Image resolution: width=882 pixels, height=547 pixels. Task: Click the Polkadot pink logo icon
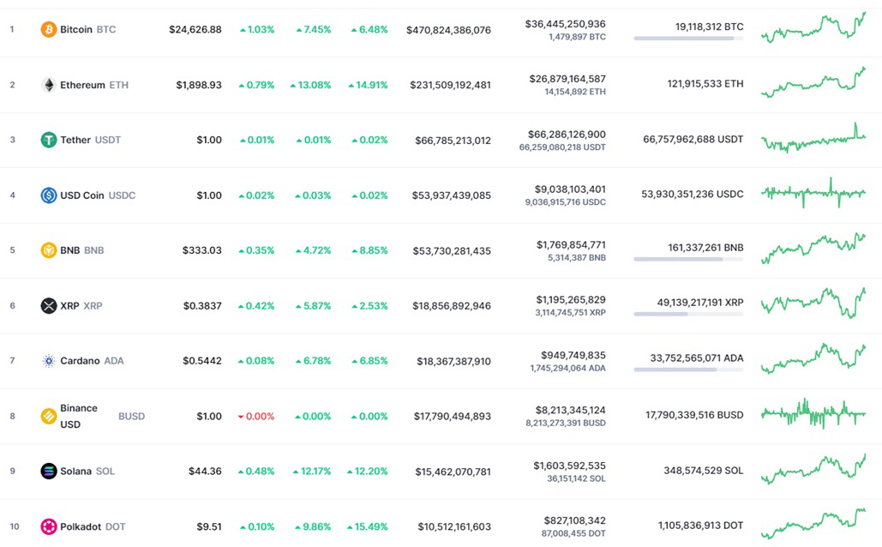click(x=49, y=526)
